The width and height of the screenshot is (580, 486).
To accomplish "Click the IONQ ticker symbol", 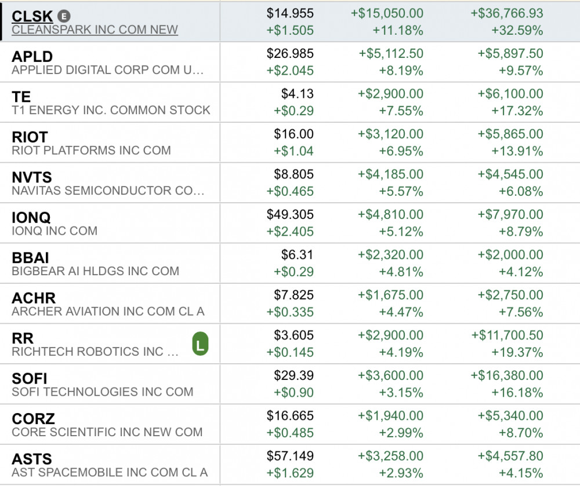I will 31,218.
